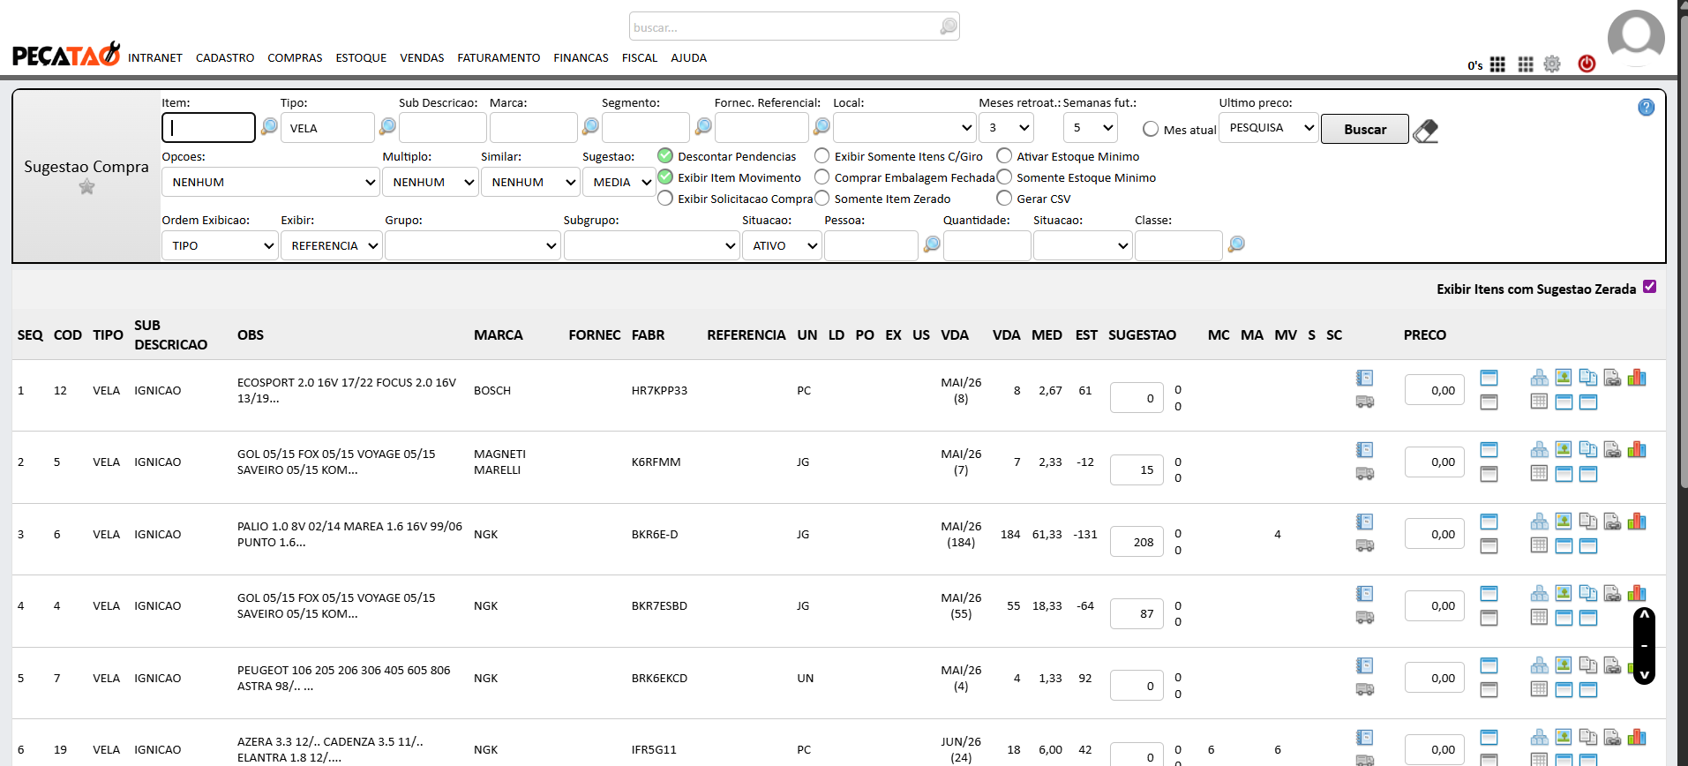Click the red power logout icon
The width and height of the screenshot is (1688, 766).
tap(1587, 64)
